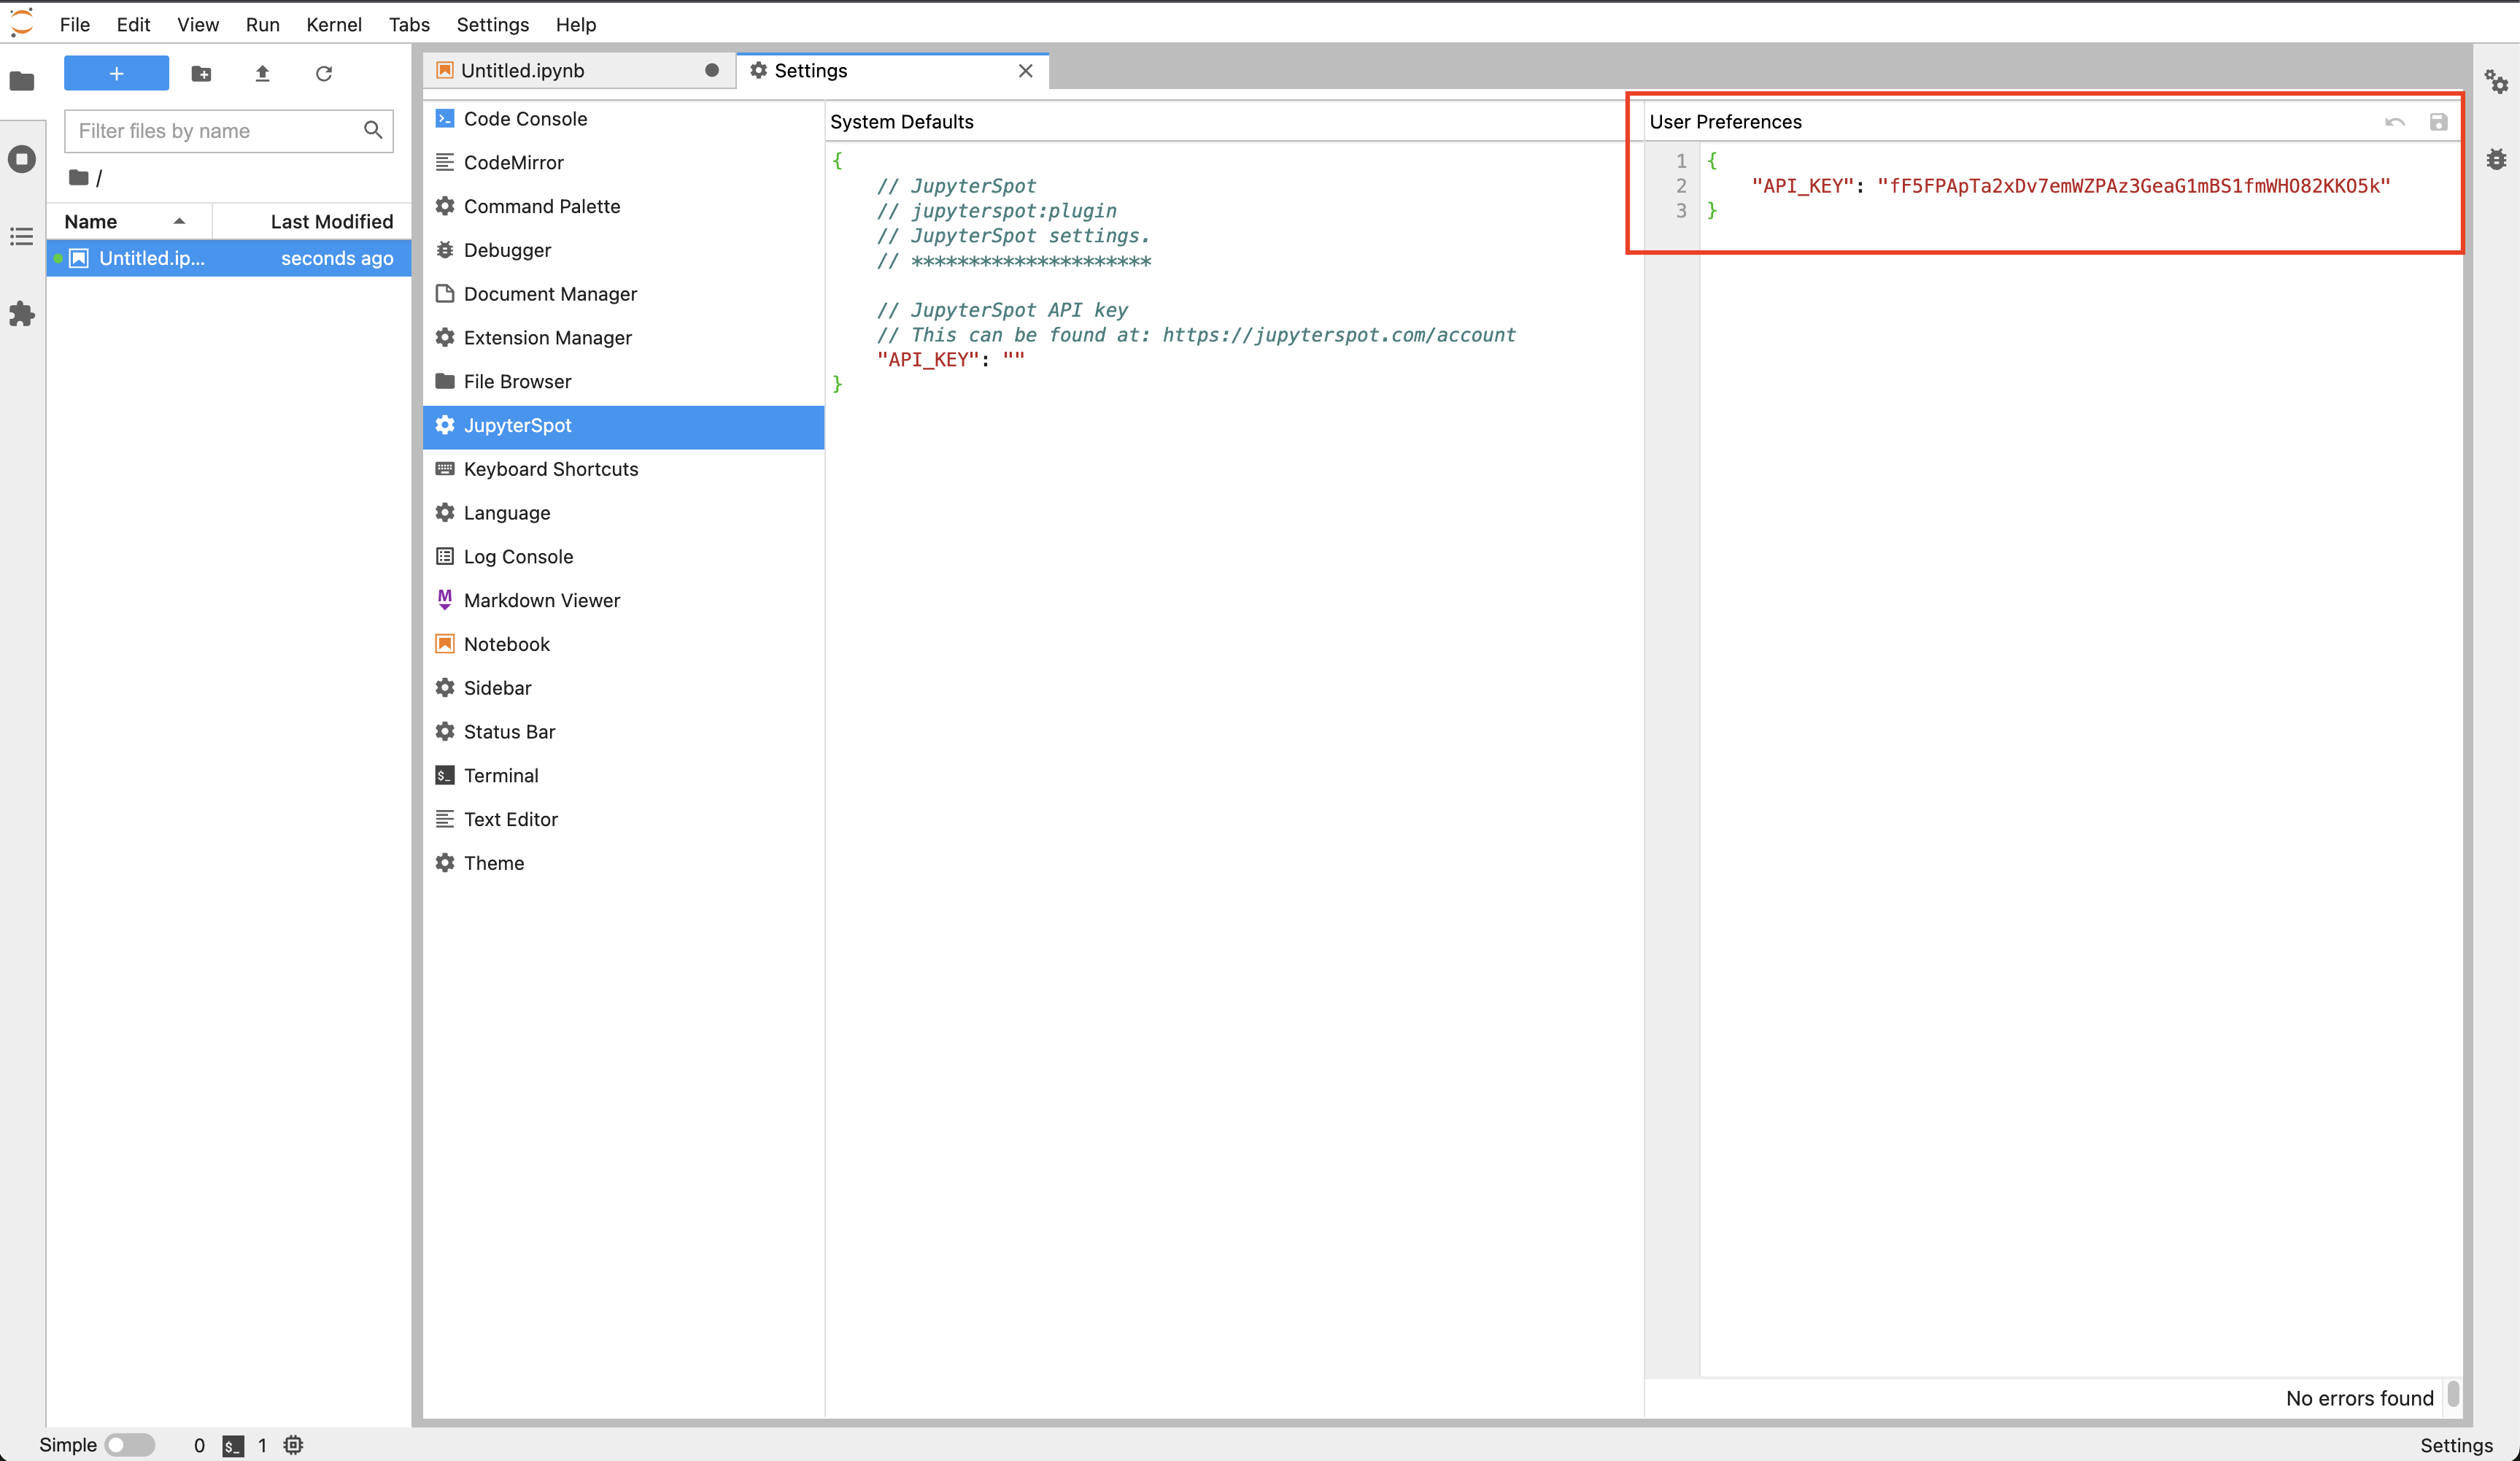Click the unsaved dot on Untitled.ipynb tab
Screen dimensions: 2520x1461
[x=712, y=70]
